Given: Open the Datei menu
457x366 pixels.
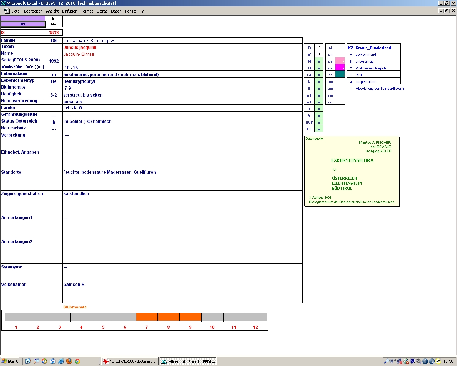Looking at the screenshot, I should click(16, 11).
